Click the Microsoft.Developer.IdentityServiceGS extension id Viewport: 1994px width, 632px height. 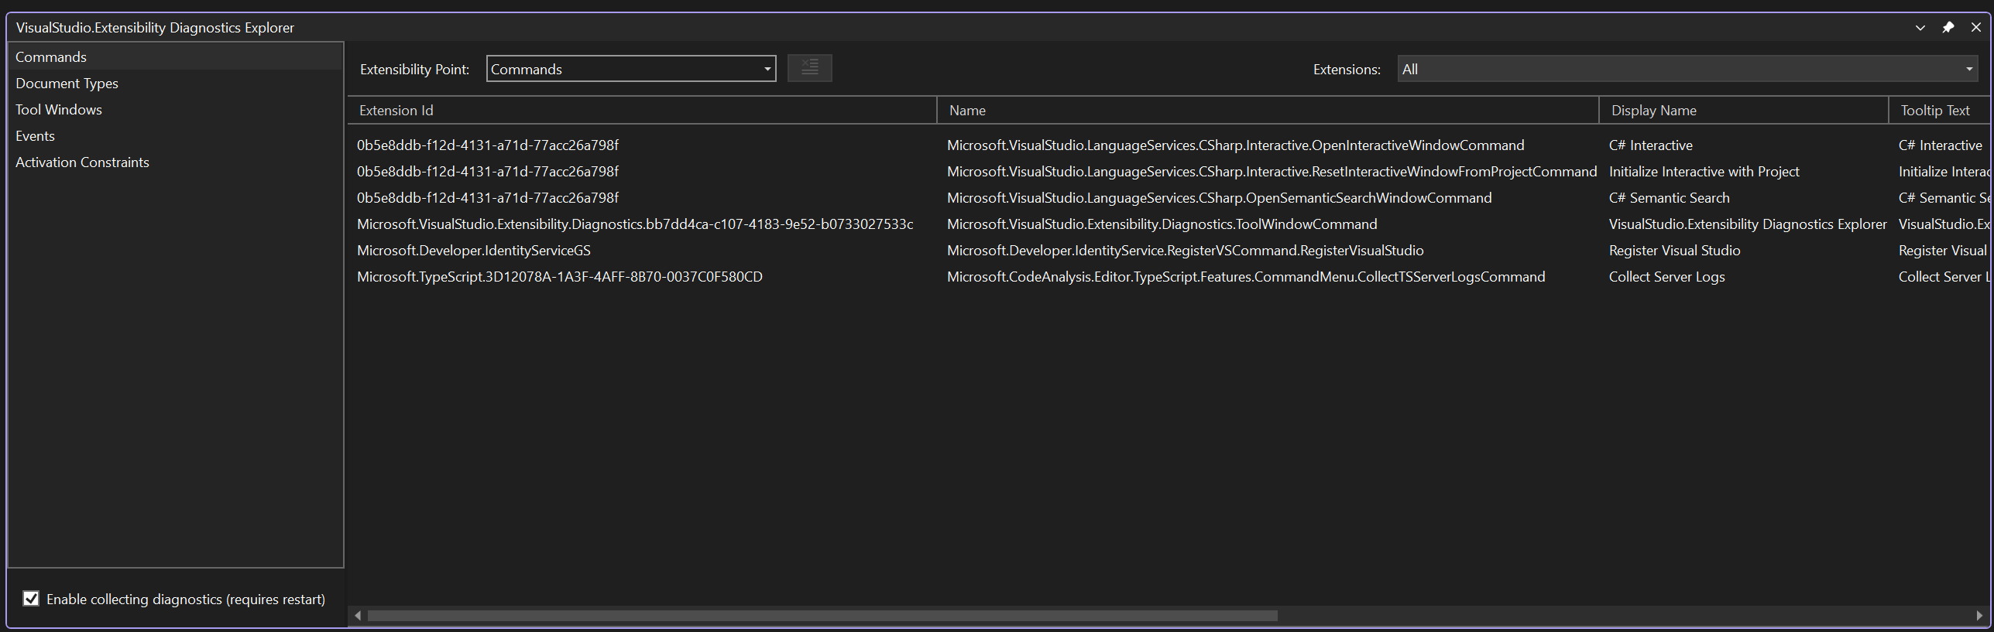pos(473,250)
